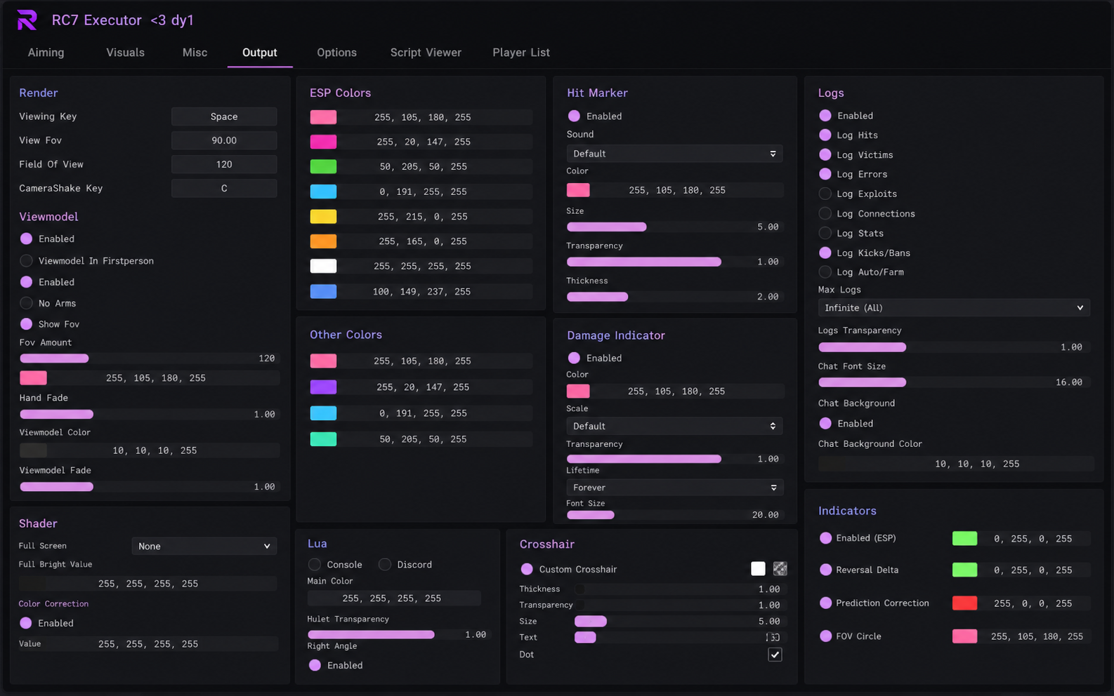Enable Log Connections toggle

pos(825,213)
